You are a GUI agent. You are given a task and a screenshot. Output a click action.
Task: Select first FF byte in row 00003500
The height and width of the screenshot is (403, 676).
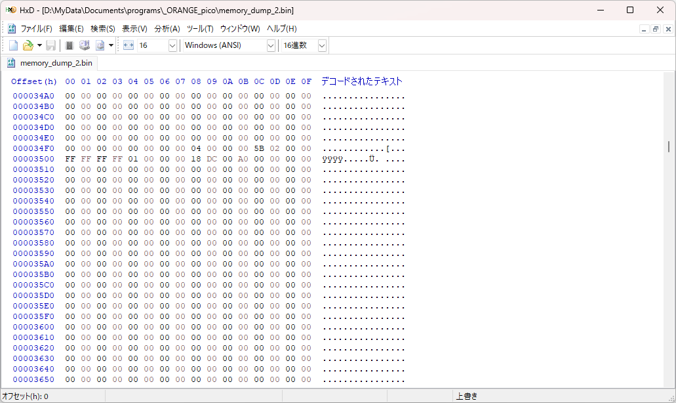70,159
